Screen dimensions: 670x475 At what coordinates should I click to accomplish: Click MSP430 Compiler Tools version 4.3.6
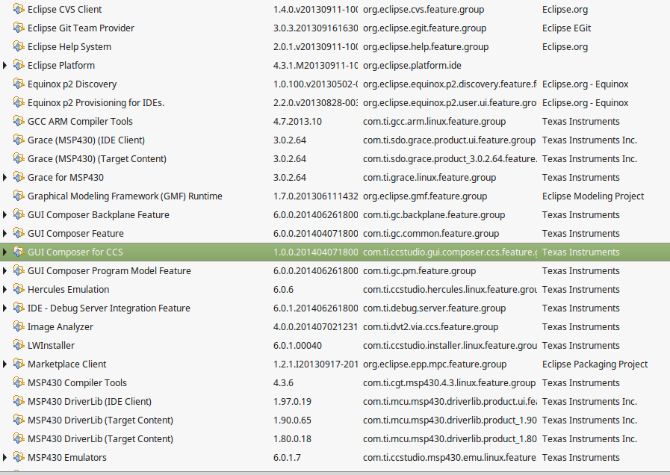283,382
